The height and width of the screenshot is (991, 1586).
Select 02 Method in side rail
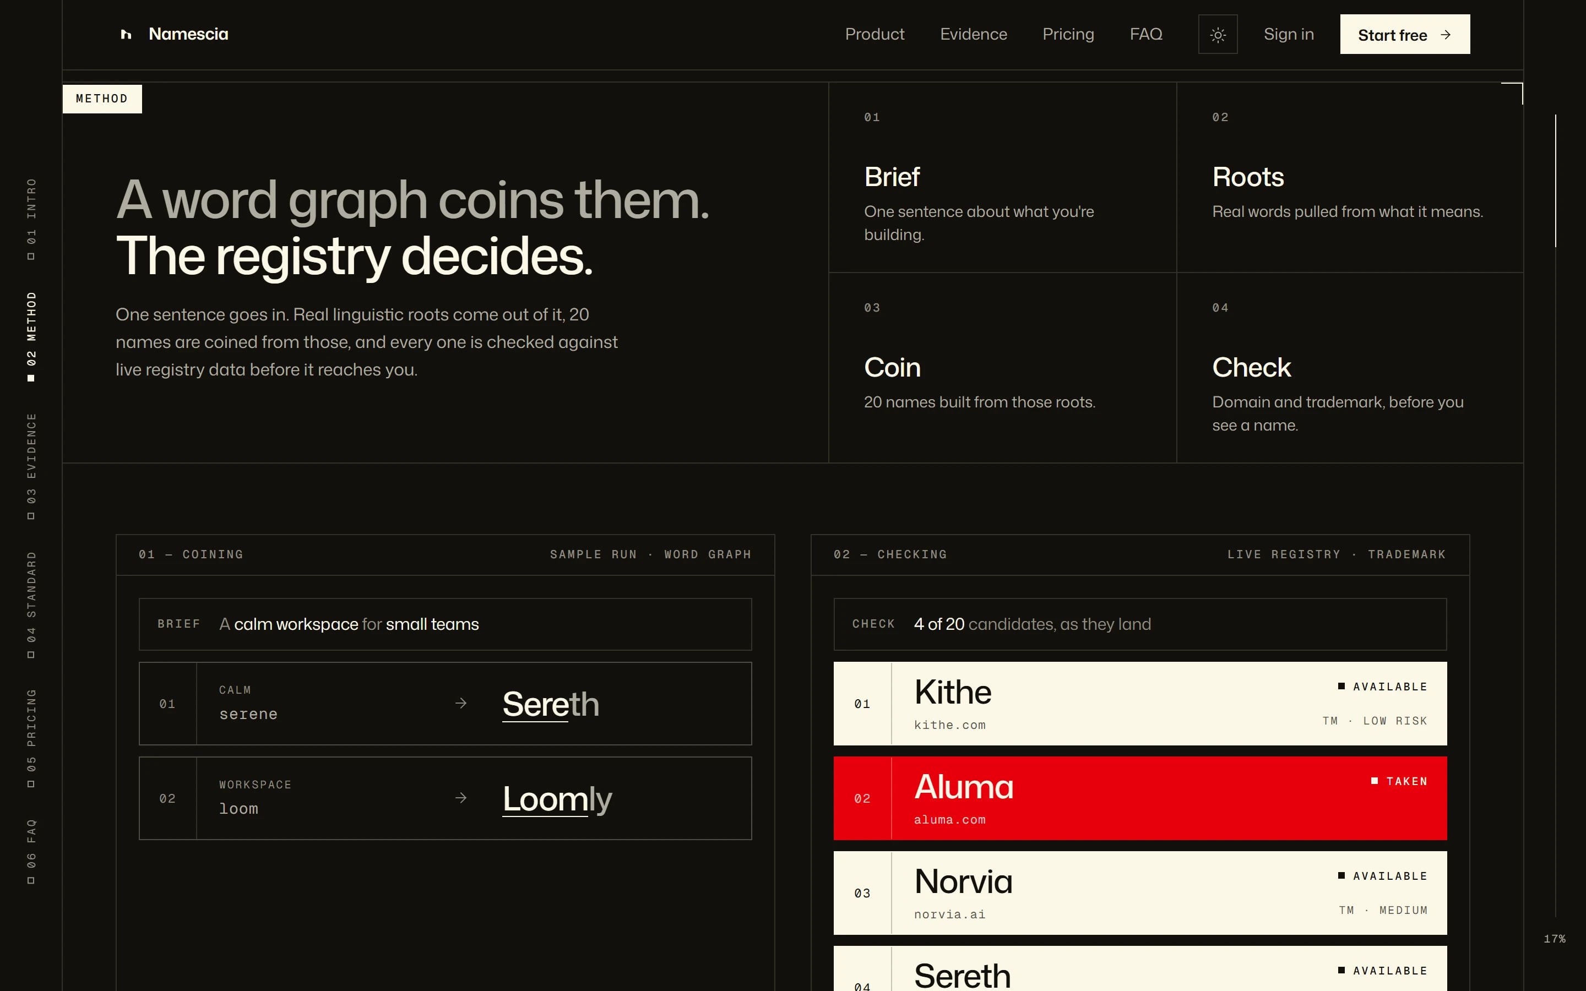coord(31,336)
